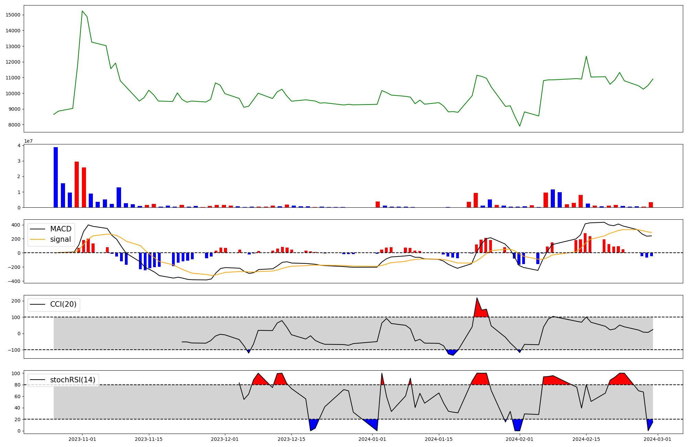The width and height of the screenshot is (688, 447).
Task: Click the 2024-03-01 date tick label
Action: pos(657,439)
